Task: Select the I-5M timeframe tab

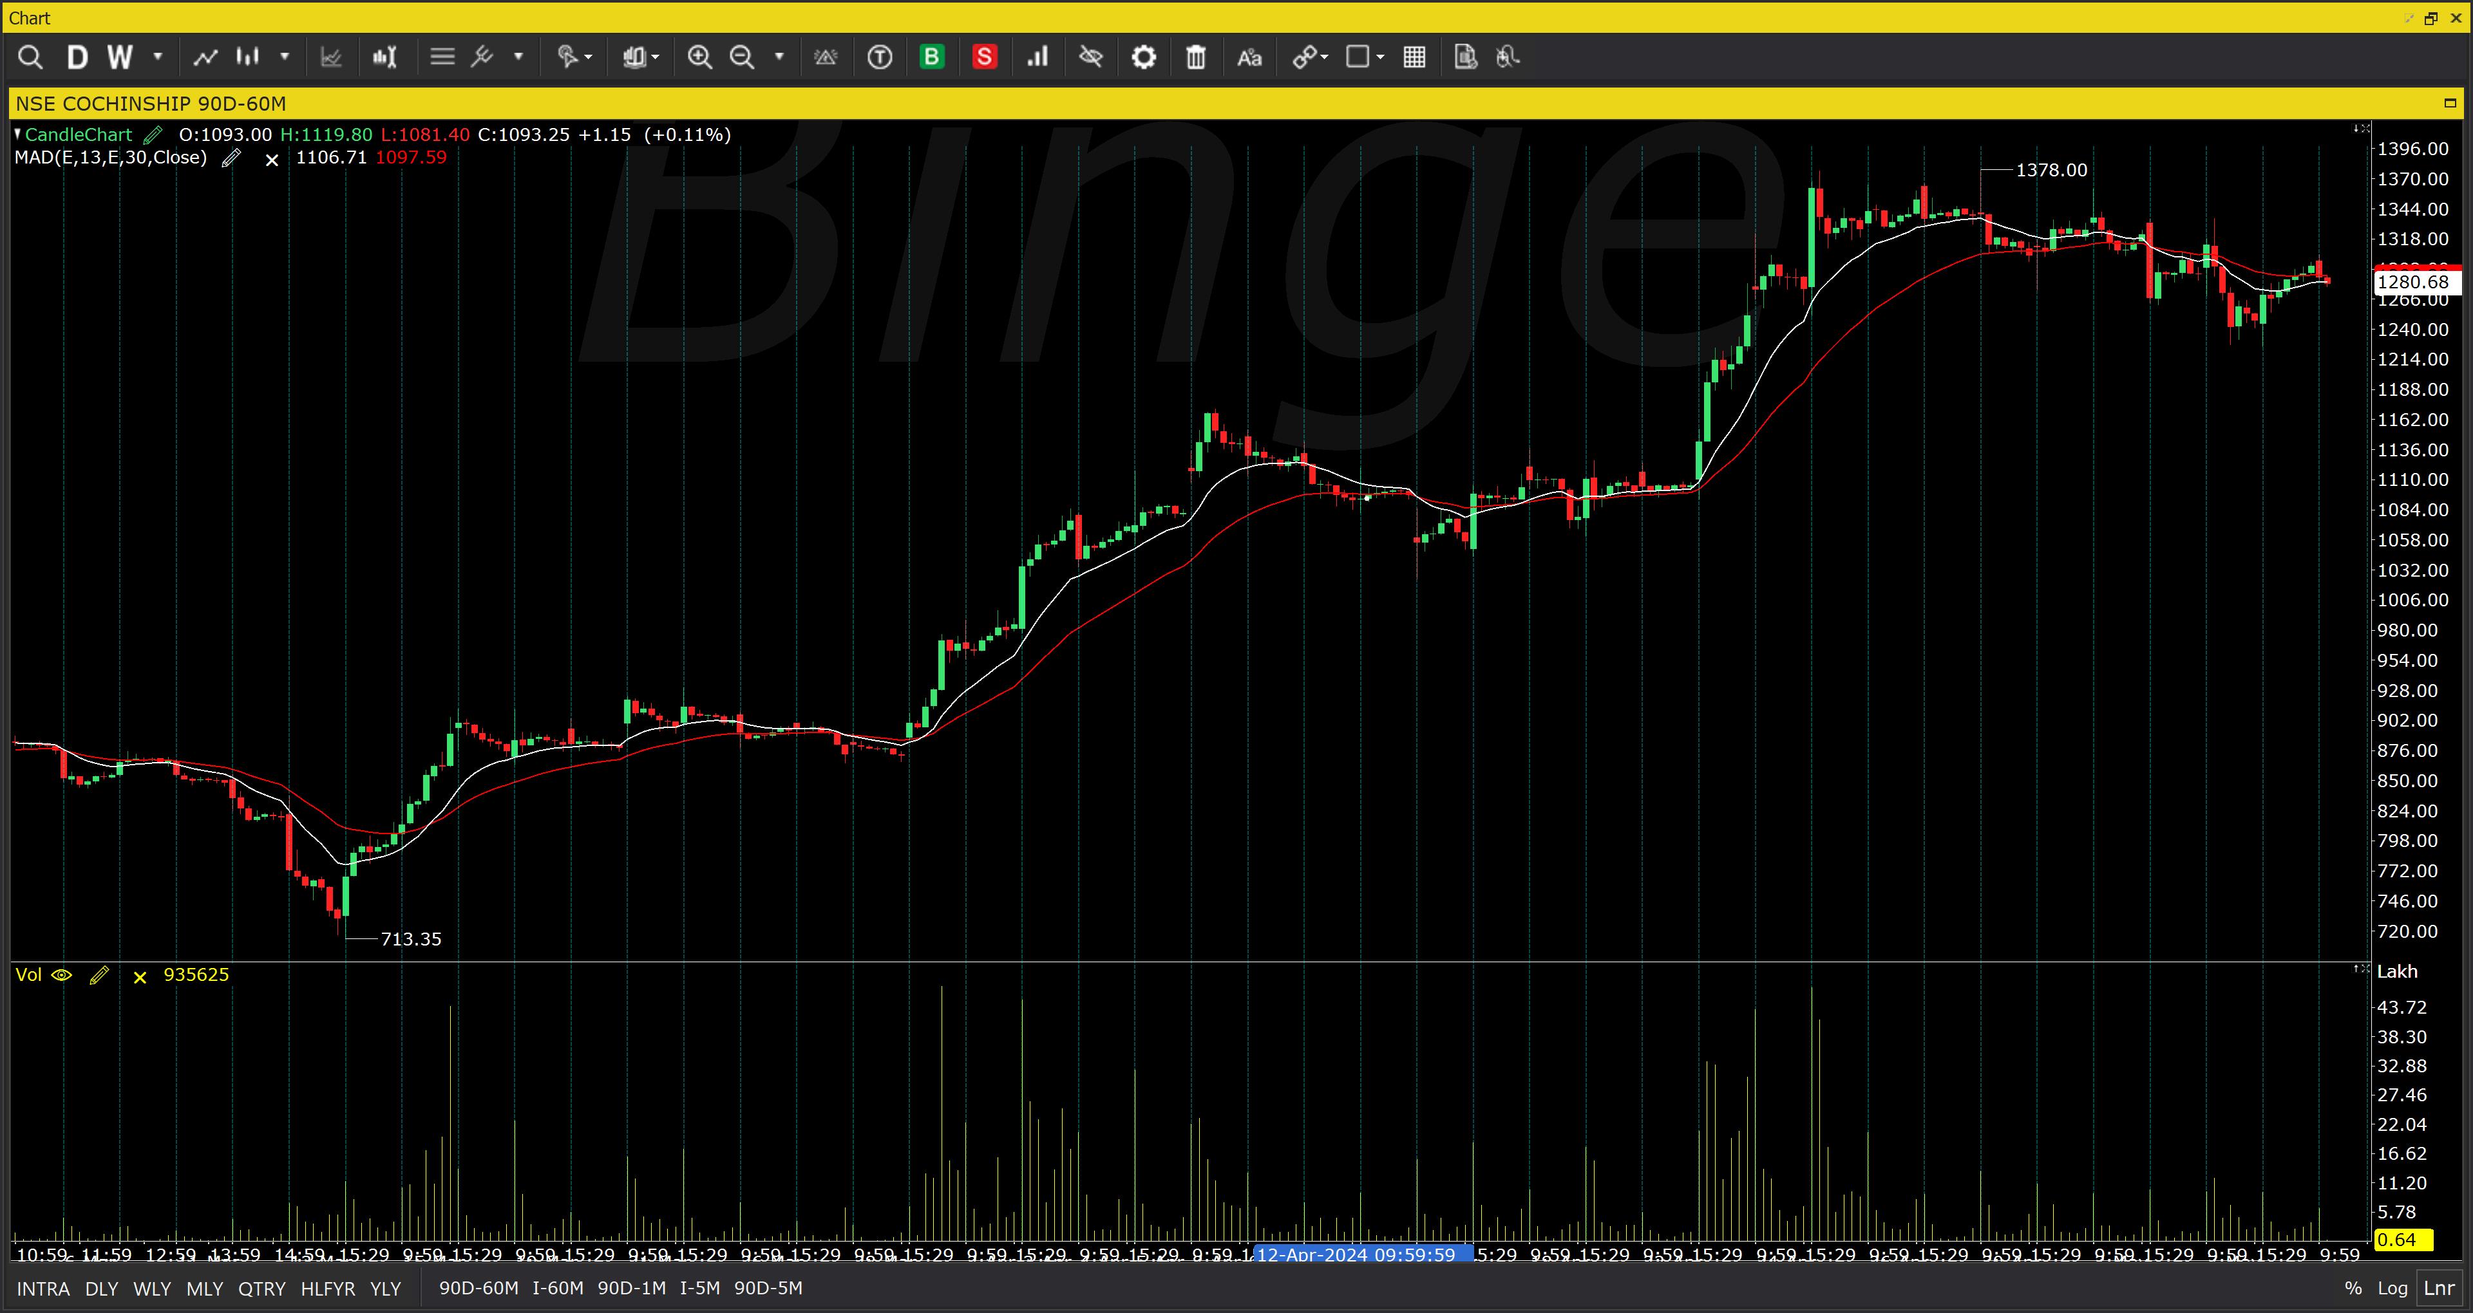Action: (x=700, y=1288)
